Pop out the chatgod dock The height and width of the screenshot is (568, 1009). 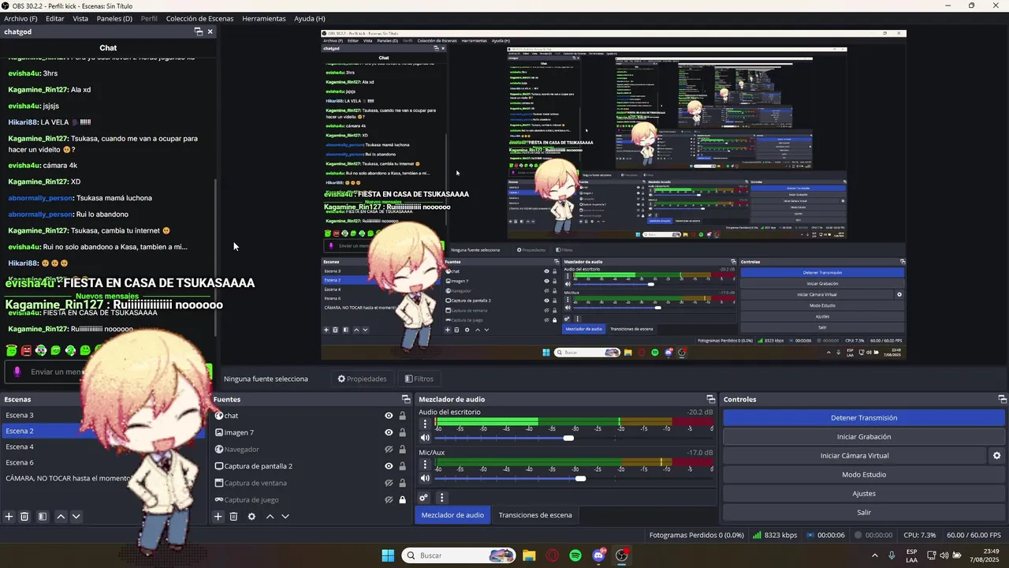[x=199, y=32]
